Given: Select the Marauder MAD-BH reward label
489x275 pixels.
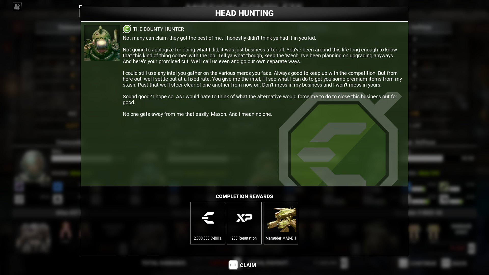Looking at the screenshot, I should [x=281, y=238].
